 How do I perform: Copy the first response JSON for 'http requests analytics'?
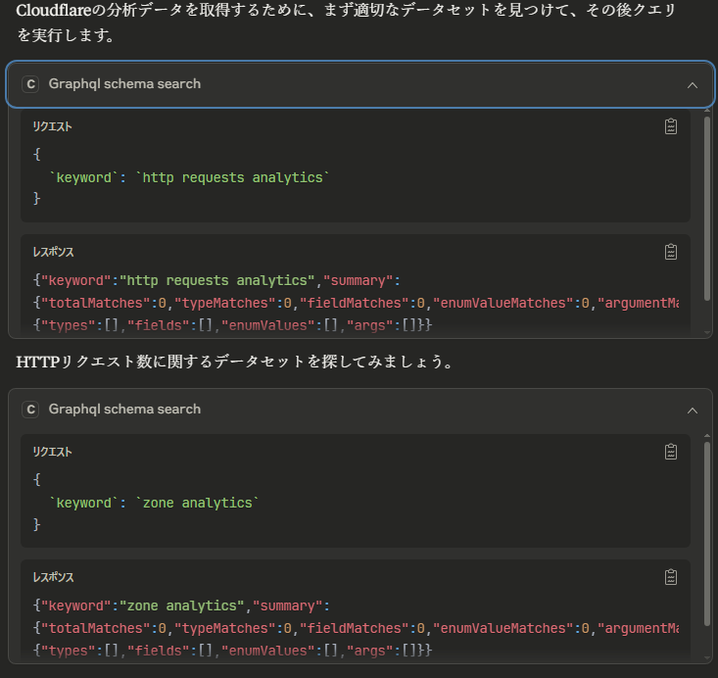[671, 252]
